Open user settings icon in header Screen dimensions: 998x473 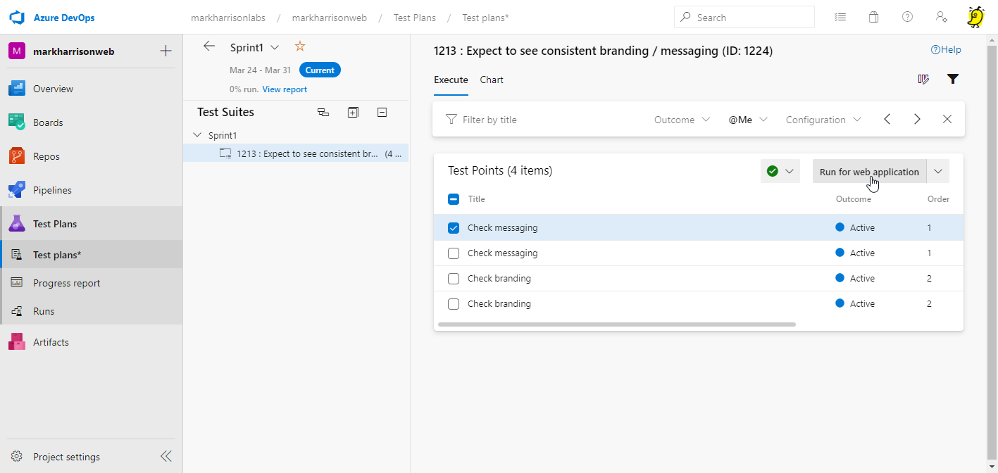[x=941, y=18]
